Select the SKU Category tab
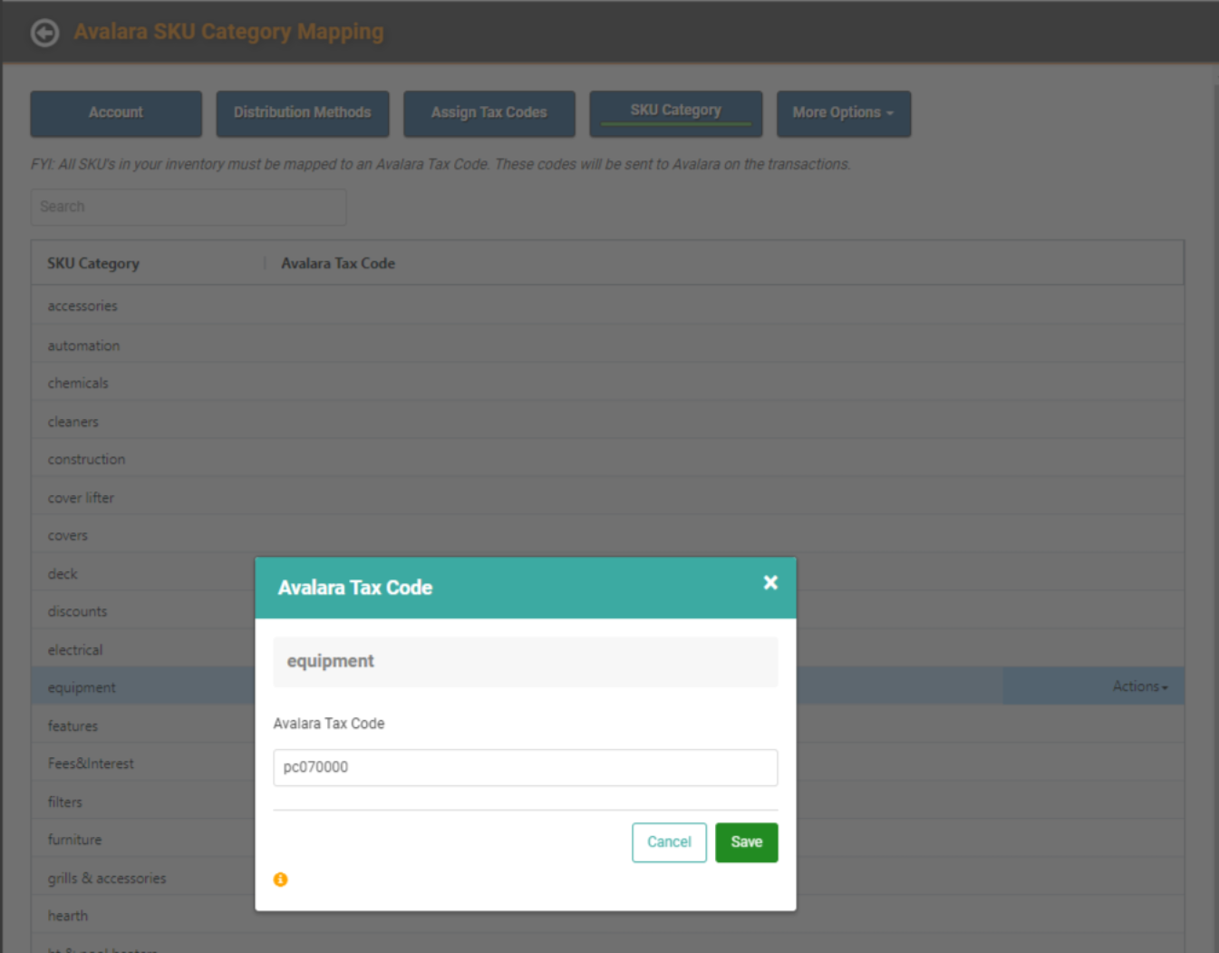 (x=676, y=113)
